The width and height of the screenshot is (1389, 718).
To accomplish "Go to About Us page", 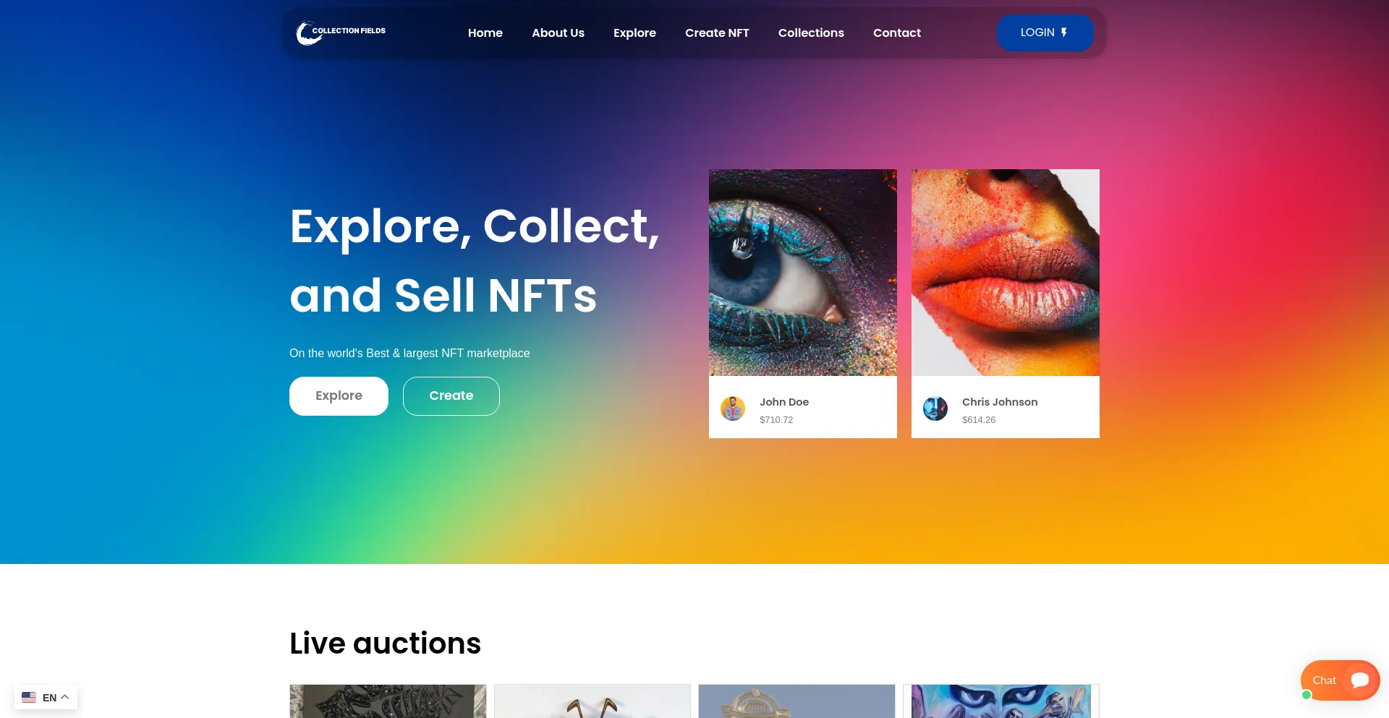I will 558,33.
